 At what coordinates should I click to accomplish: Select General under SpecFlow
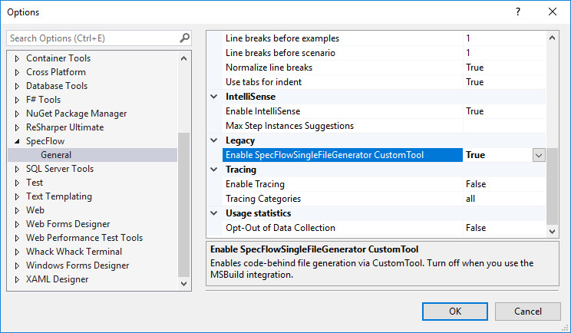tap(56, 155)
